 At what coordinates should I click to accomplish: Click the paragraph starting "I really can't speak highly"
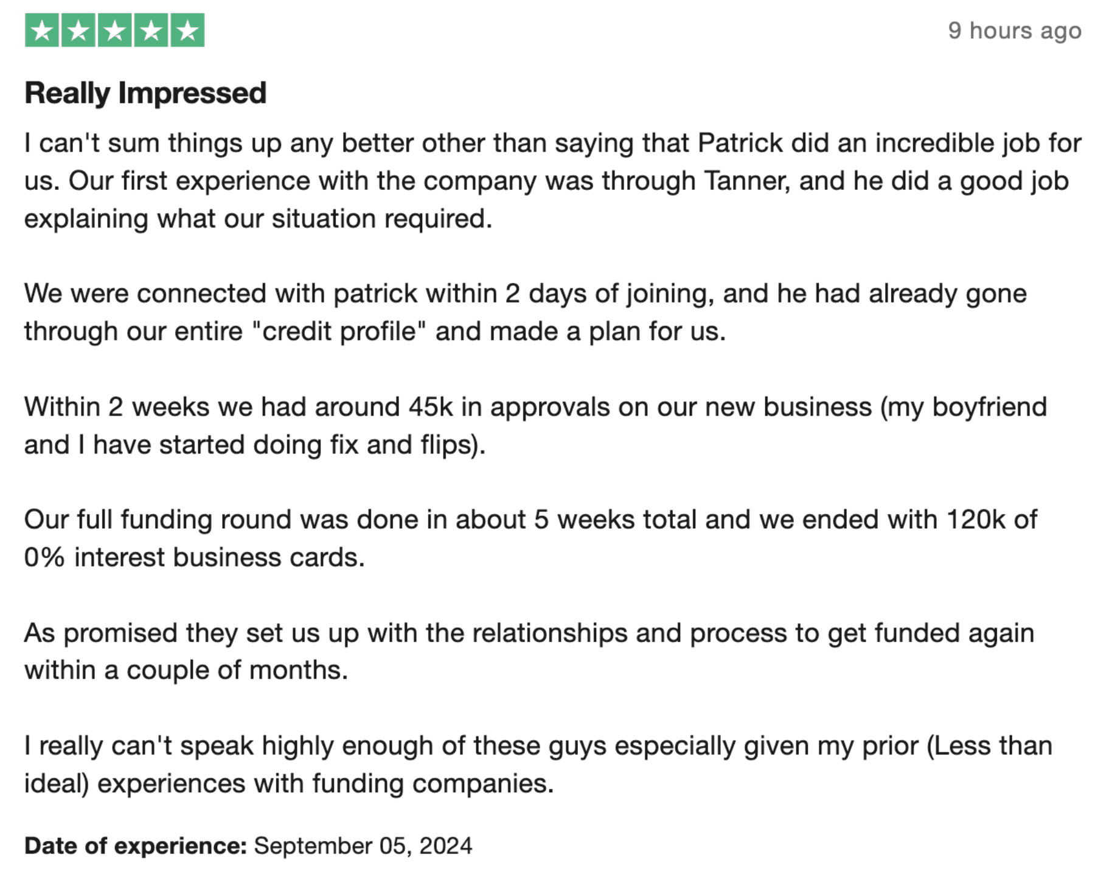(x=538, y=764)
